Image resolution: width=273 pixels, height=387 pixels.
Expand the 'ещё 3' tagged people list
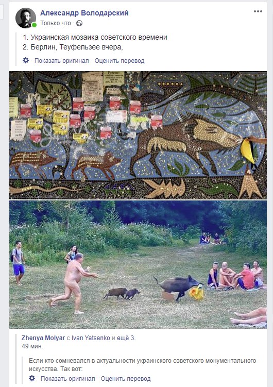[x=126, y=338]
